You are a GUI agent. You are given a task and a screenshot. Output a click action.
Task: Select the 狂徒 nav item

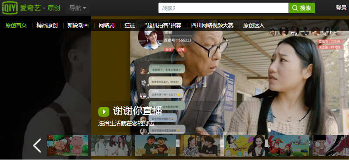tap(130, 25)
